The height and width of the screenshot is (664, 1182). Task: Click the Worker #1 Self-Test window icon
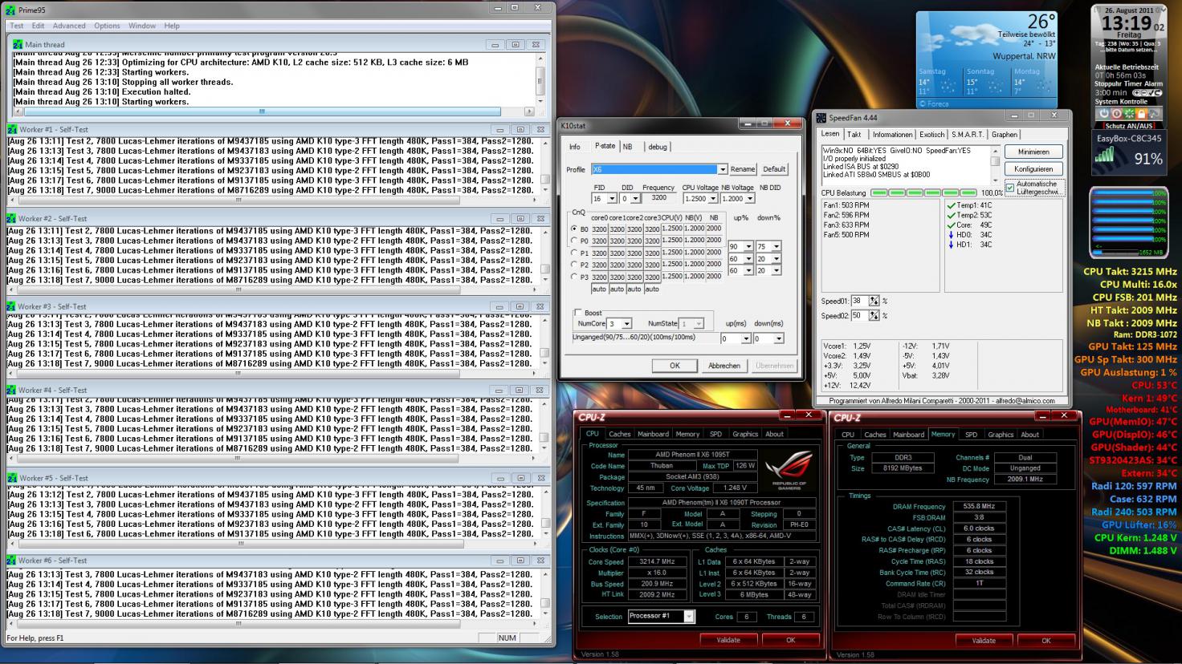coord(12,129)
